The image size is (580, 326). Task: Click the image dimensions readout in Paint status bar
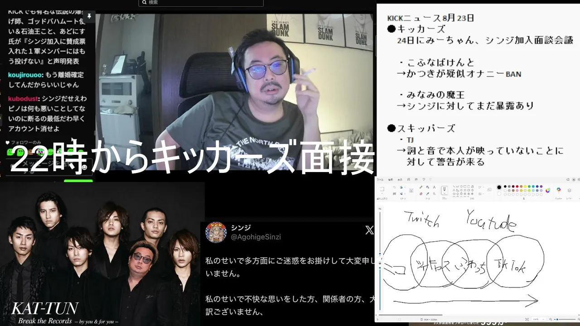pyautogui.click(x=429, y=319)
